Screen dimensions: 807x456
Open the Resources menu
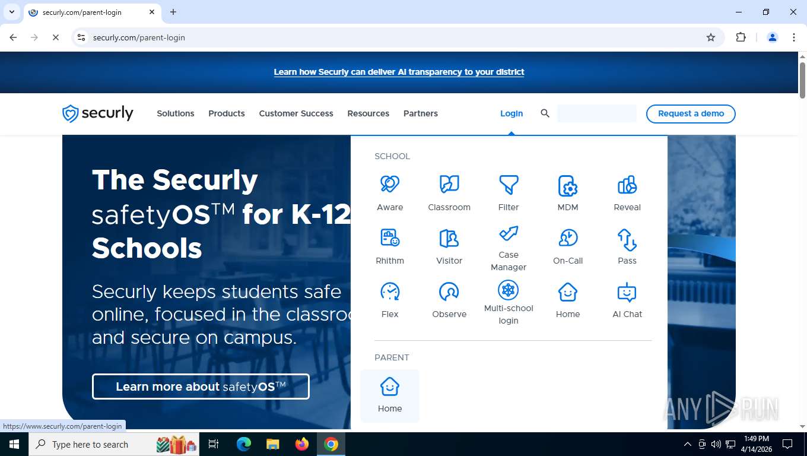tap(368, 113)
